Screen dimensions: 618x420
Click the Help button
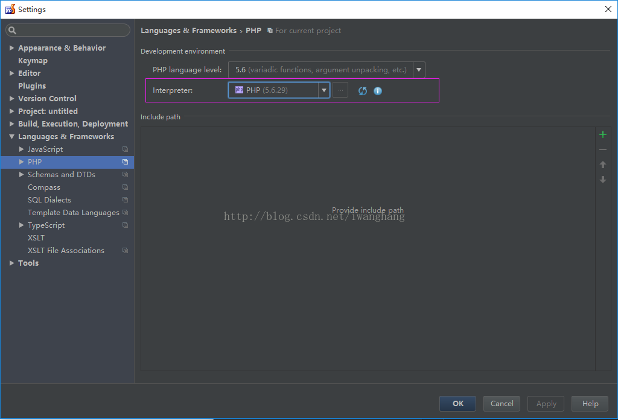point(590,404)
